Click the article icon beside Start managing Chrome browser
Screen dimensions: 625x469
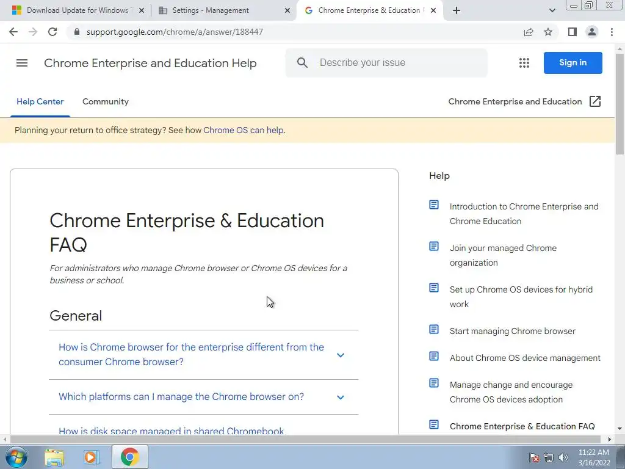tap(434, 329)
